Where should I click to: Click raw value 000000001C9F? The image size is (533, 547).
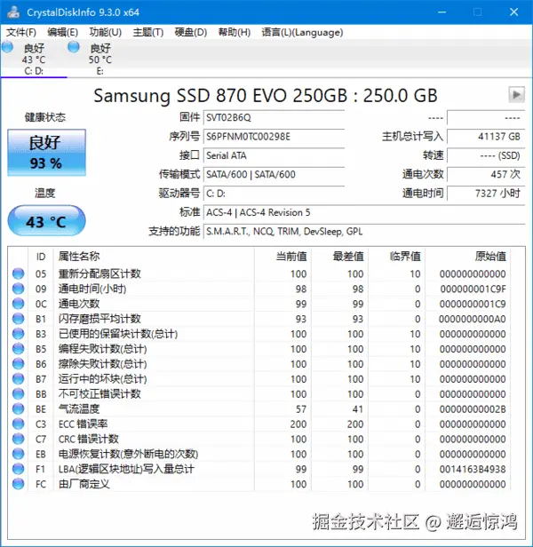pos(473,289)
